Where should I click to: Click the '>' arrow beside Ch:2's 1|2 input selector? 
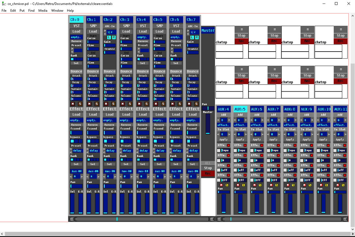click(105, 31)
